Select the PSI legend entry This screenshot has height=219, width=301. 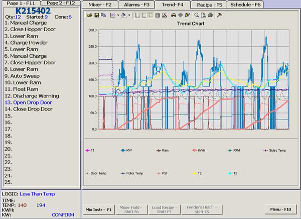point(162,173)
